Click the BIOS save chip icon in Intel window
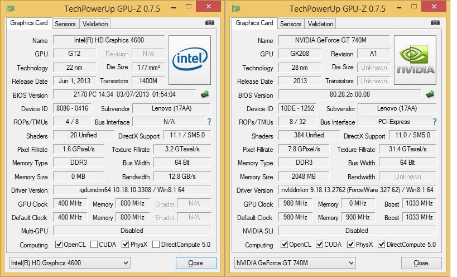 205,94
